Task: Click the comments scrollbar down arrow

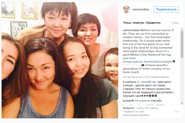Action: click(x=182, y=103)
